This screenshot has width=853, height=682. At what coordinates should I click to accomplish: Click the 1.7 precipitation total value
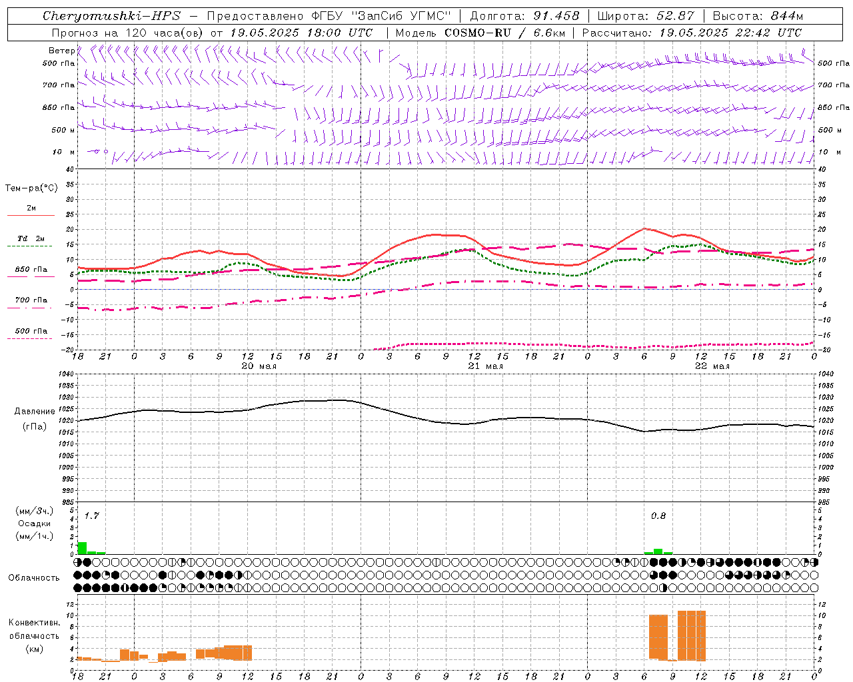point(92,515)
